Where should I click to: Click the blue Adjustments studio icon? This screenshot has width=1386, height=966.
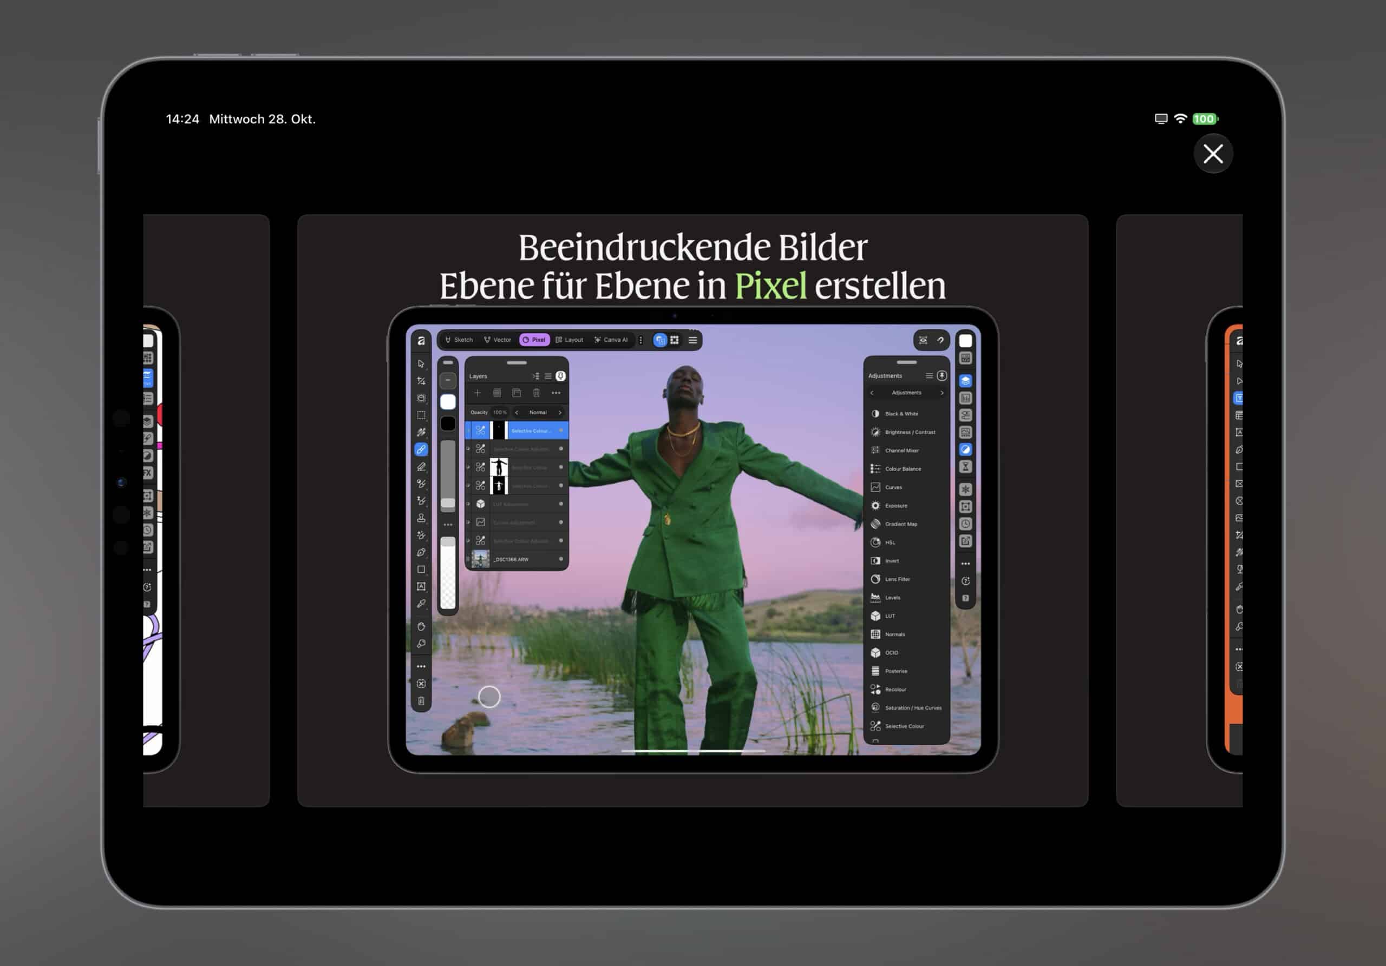point(965,449)
